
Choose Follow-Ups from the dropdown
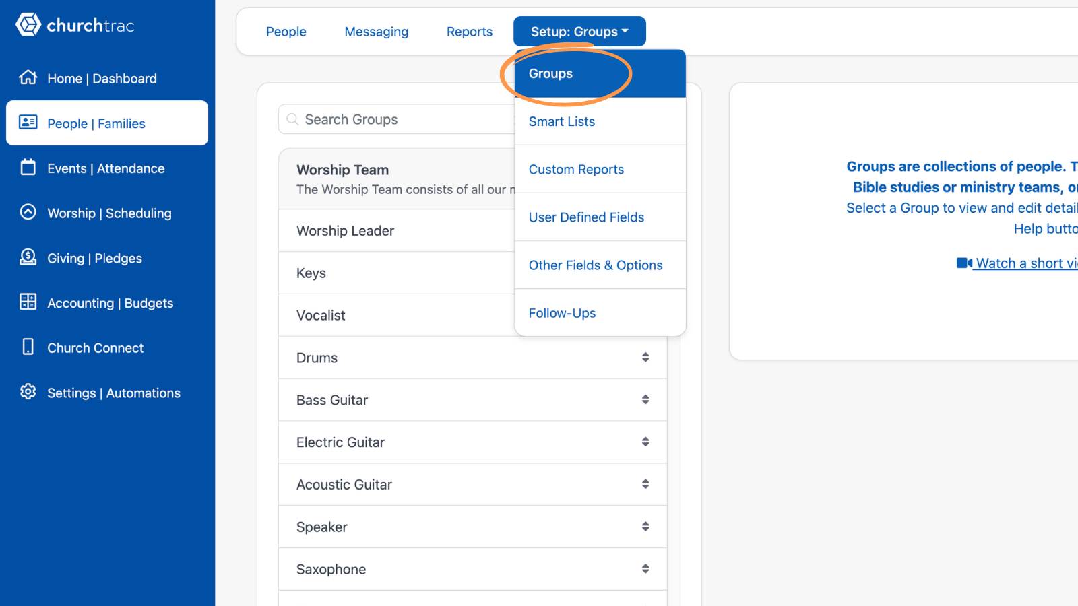(600, 312)
